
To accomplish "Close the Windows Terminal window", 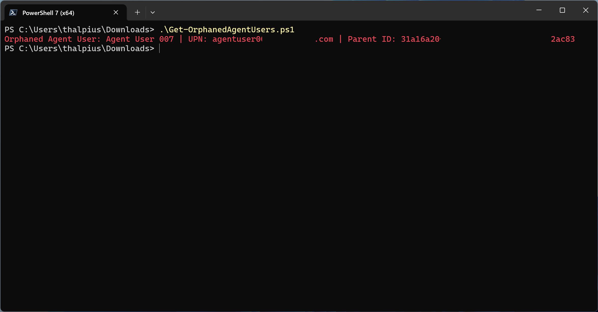I will pyautogui.click(x=586, y=10).
